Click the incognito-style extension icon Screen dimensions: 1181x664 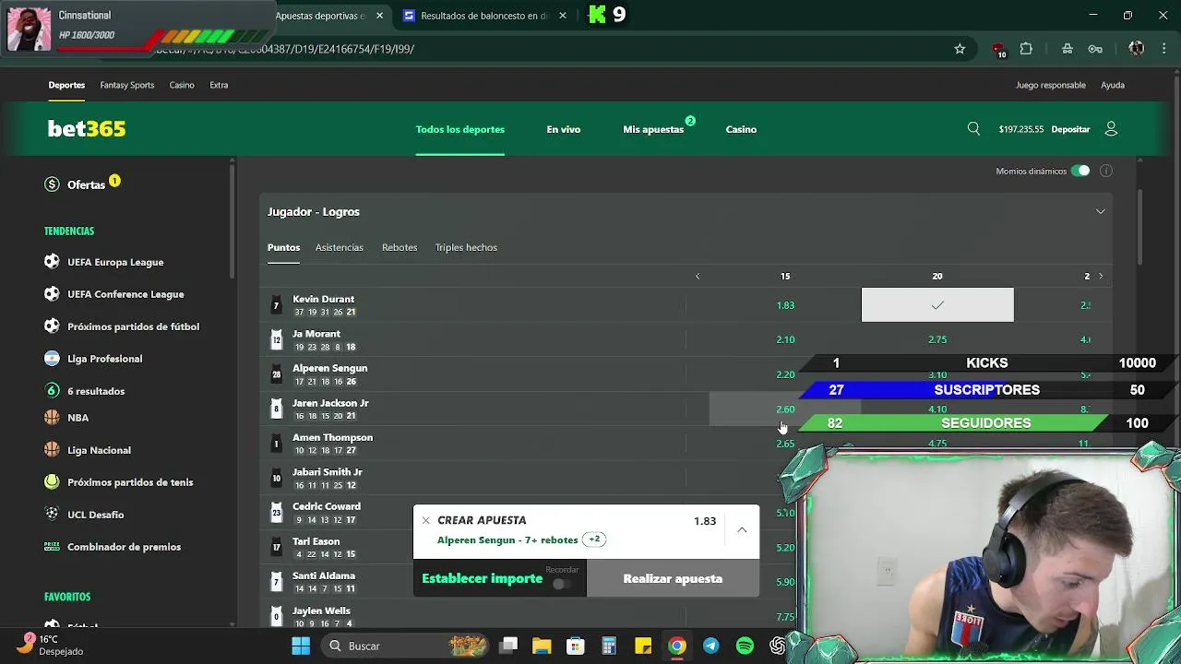tap(1068, 49)
